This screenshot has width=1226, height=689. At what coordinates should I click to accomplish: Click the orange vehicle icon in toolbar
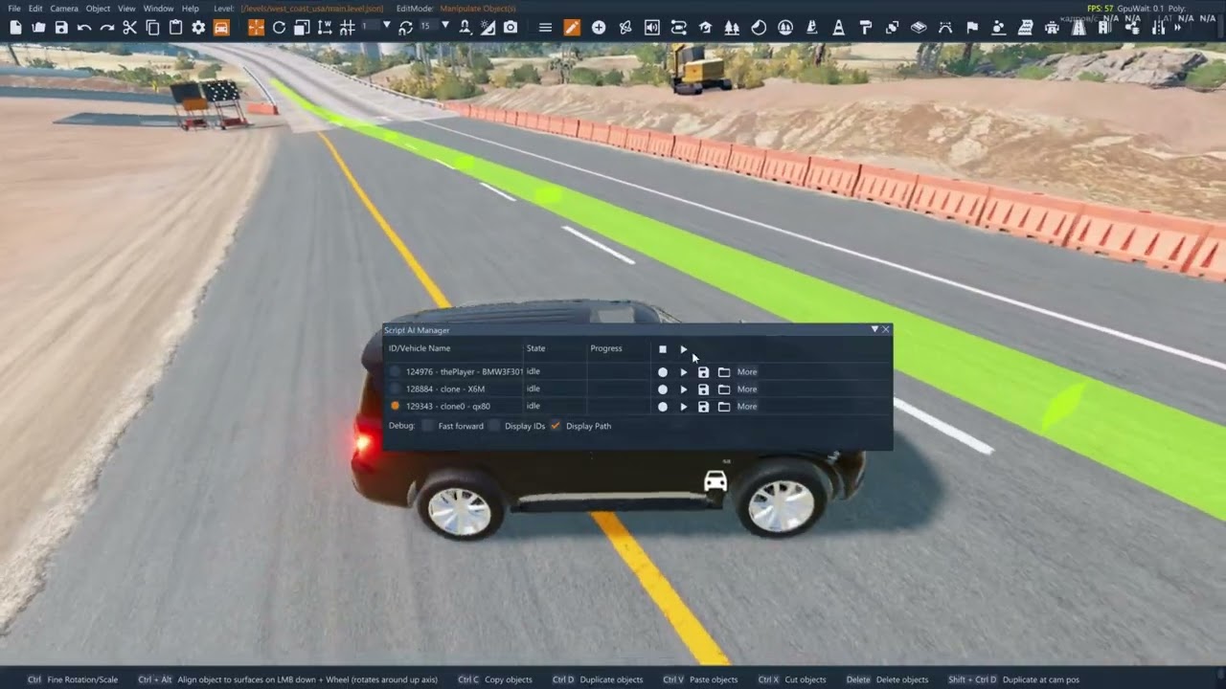click(221, 28)
